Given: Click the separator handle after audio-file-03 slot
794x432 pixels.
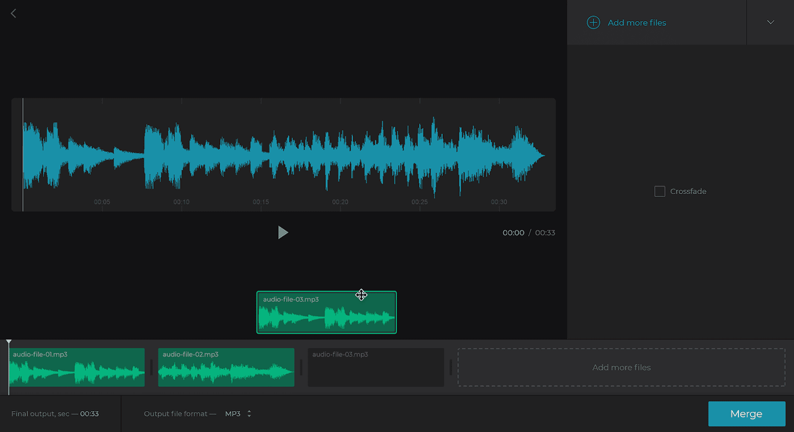Looking at the screenshot, I should tap(451, 367).
